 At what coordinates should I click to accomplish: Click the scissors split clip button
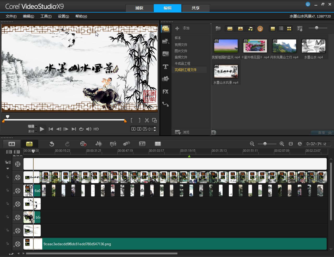(147, 120)
